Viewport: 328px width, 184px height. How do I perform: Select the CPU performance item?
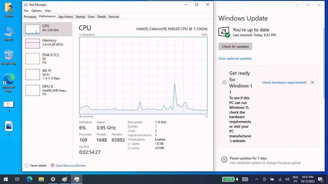tap(48, 29)
